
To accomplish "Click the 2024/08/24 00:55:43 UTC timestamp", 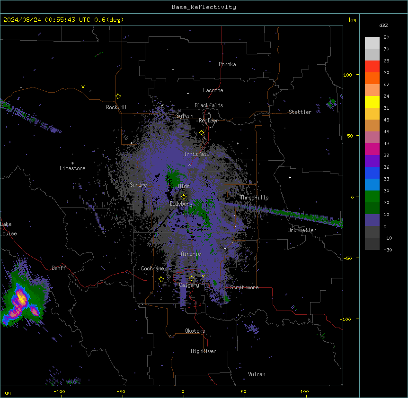I will [46, 20].
